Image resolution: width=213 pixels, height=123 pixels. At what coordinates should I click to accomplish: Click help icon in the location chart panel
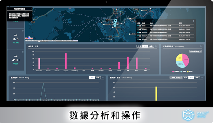[202, 77]
